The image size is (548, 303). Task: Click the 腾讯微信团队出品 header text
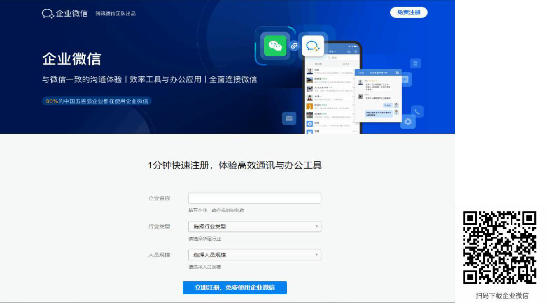116,14
